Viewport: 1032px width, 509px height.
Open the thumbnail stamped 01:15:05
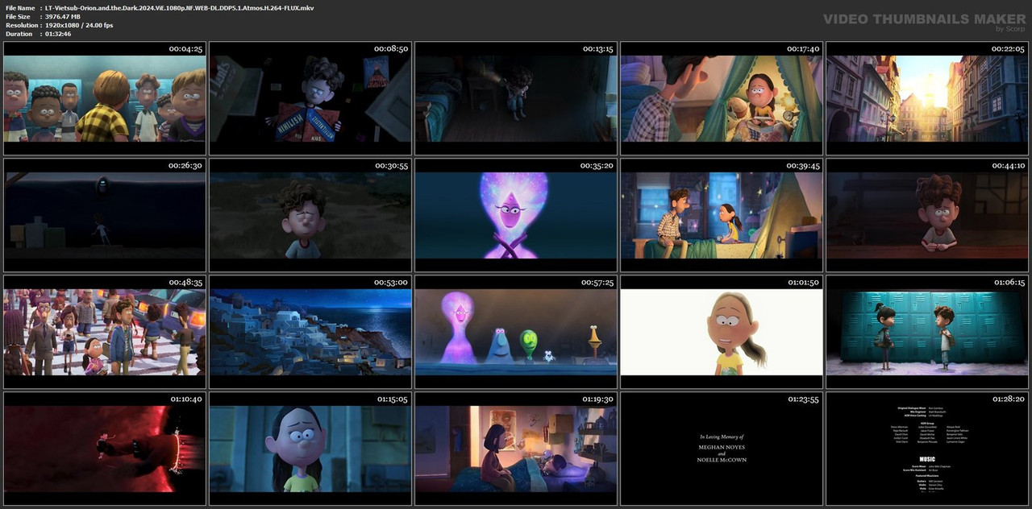pos(310,449)
